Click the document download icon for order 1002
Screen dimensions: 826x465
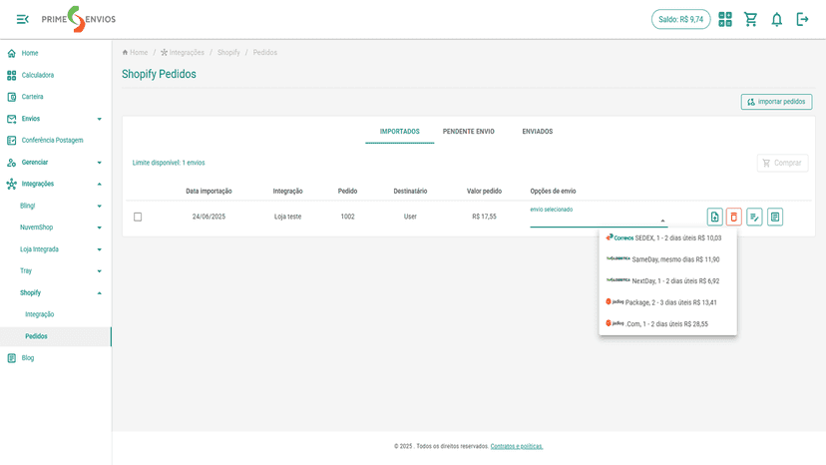click(x=715, y=217)
